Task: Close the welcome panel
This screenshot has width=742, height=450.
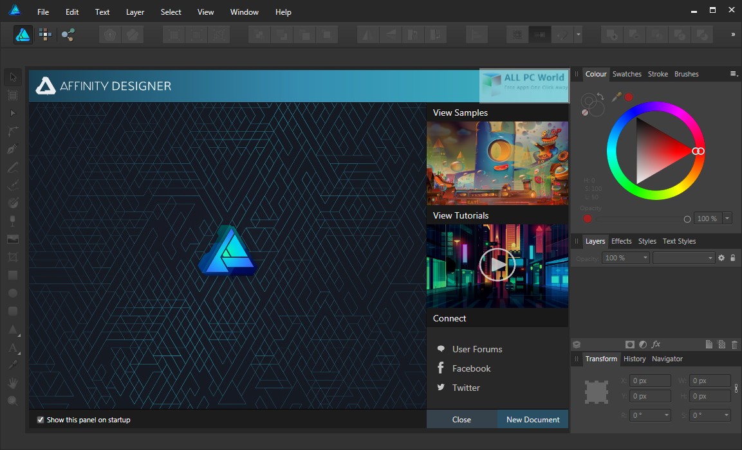Action: click(461, 419)
